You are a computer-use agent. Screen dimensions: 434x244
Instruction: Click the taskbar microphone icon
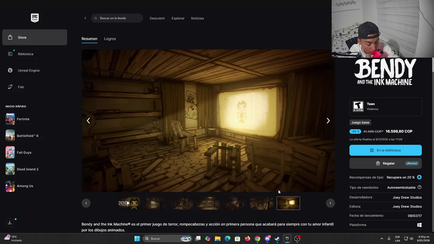pos(389,239)
